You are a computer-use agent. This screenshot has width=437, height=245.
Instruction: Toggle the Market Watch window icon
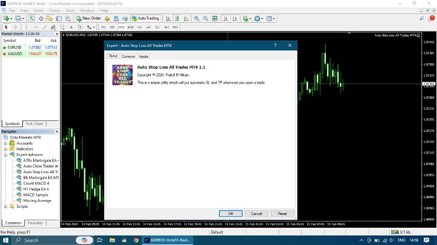click(32, 18)
